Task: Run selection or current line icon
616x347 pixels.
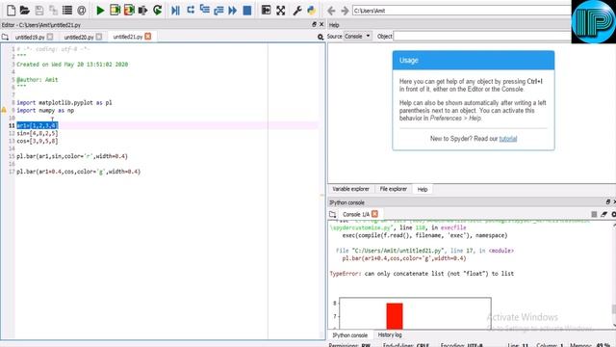Action: point(143,11)
